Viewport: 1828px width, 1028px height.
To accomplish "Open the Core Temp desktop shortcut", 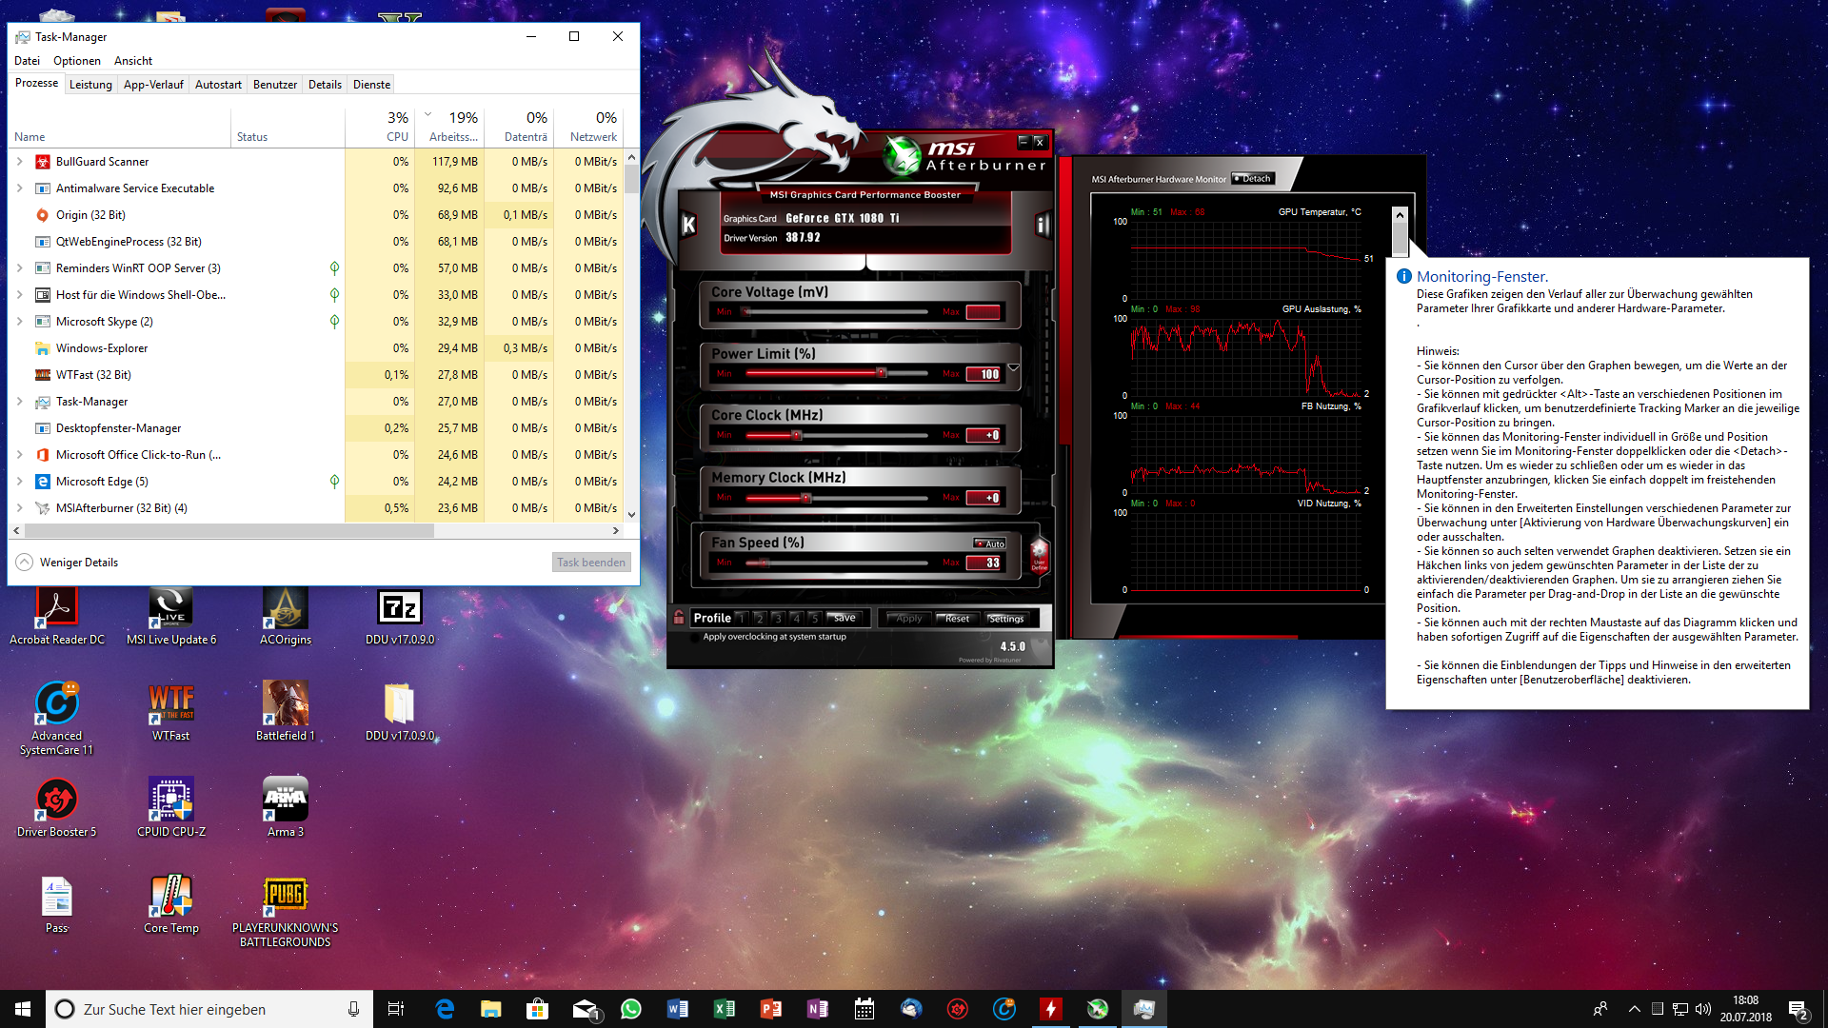I will point(171,896).
